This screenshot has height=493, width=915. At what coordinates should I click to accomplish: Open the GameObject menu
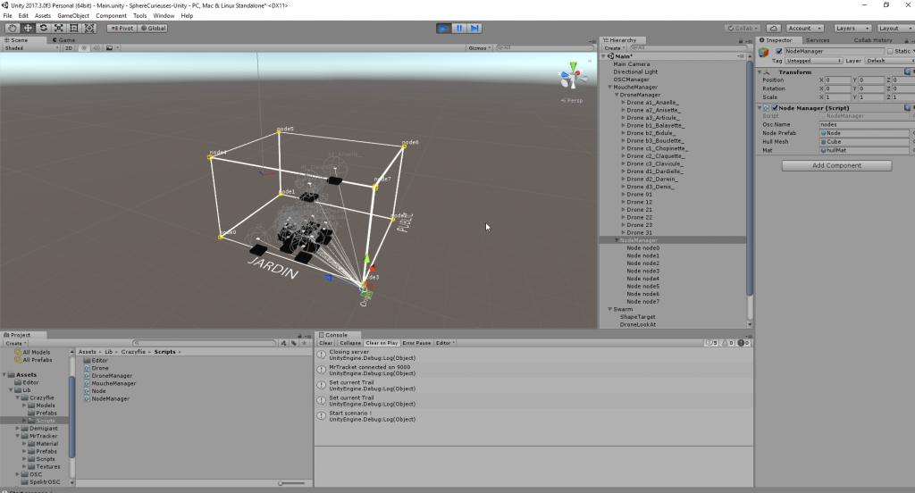(x=73, y=16)
